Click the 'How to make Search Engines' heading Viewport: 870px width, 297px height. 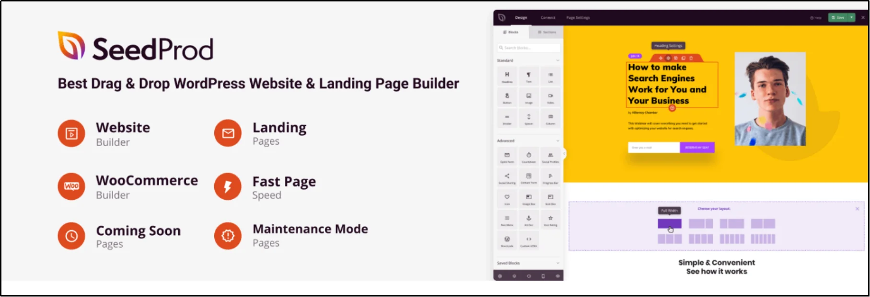click(667, 84)
